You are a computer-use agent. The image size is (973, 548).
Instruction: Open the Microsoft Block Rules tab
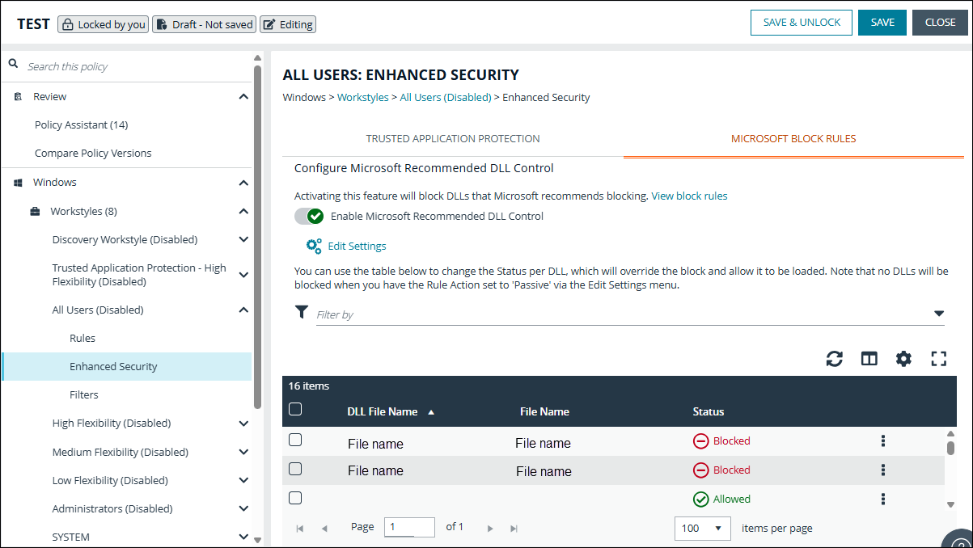point(793,138)
